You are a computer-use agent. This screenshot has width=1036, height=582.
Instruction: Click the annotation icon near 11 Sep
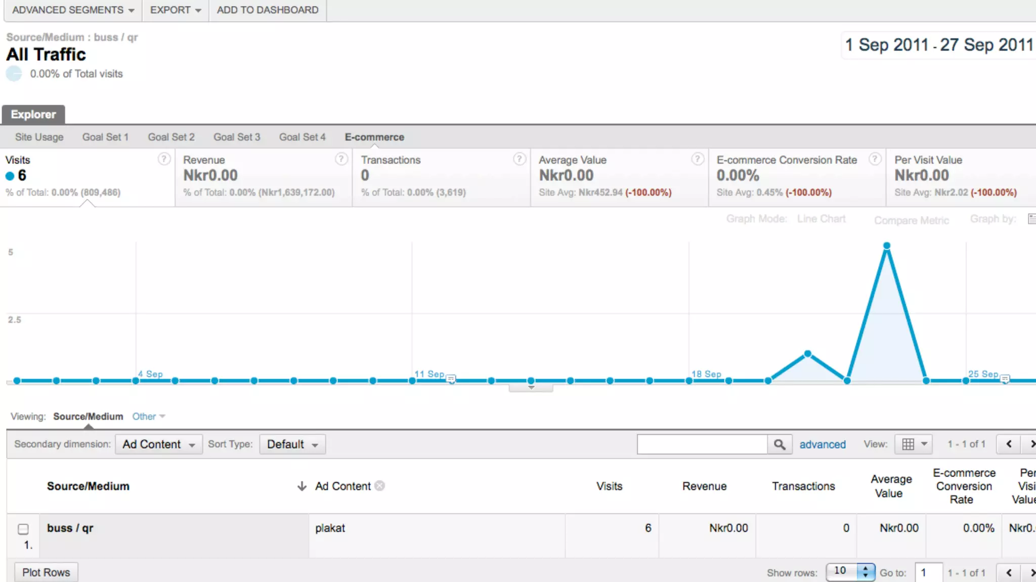click(451, 379)
